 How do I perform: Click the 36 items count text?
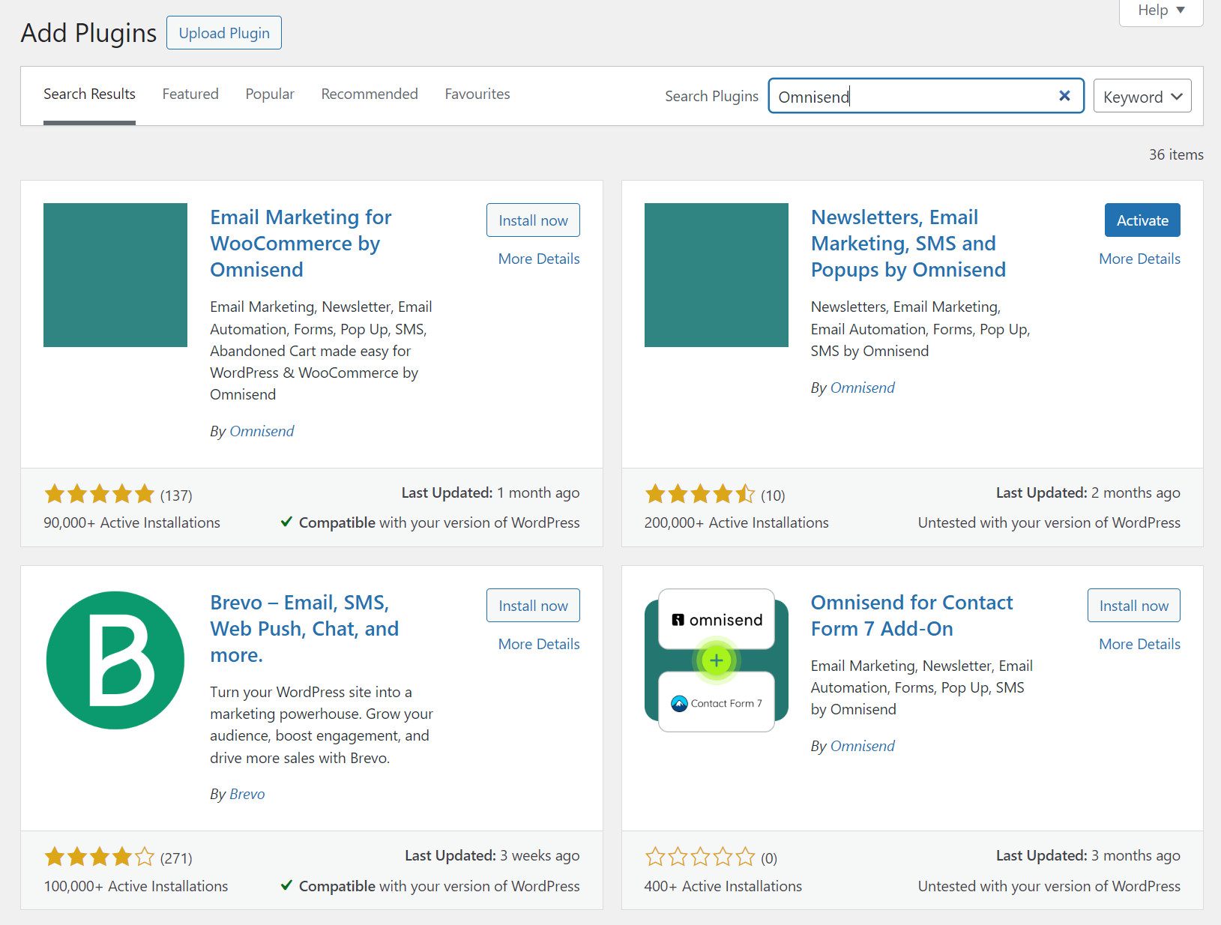point(1176,154)
